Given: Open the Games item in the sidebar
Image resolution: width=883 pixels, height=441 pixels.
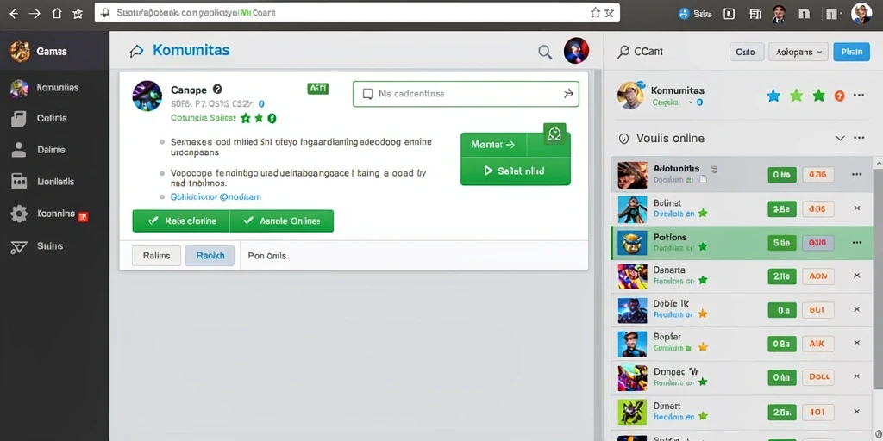Looking at the screenshot, I should click(54, 51).
